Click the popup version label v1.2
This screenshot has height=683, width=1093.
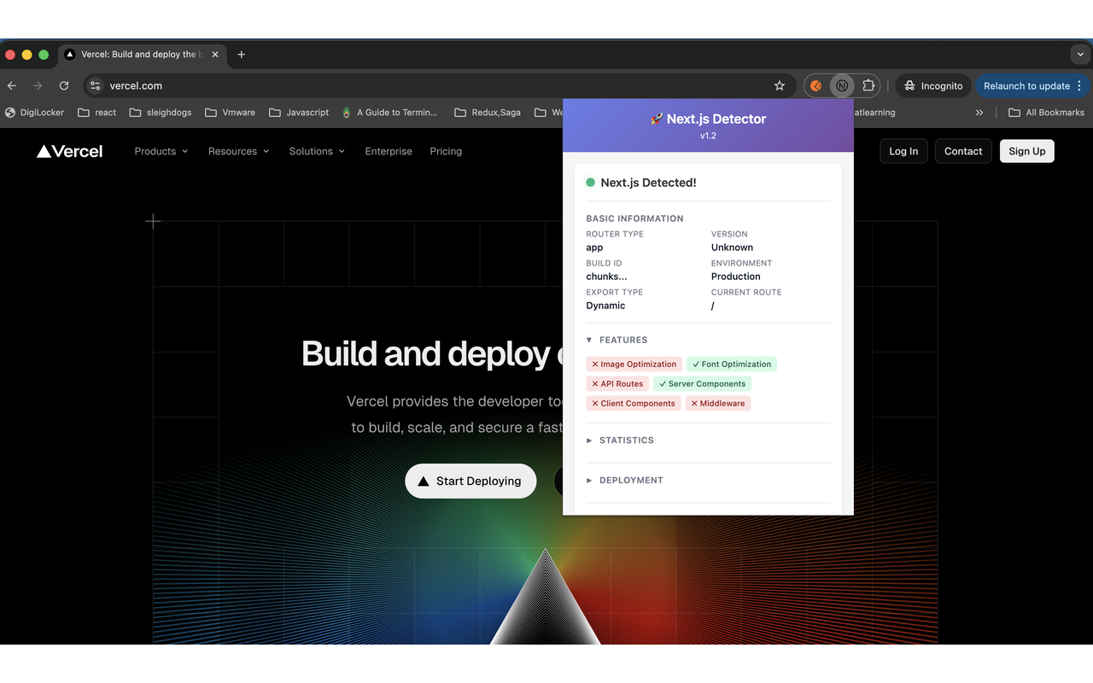click(x=708, y=136)
